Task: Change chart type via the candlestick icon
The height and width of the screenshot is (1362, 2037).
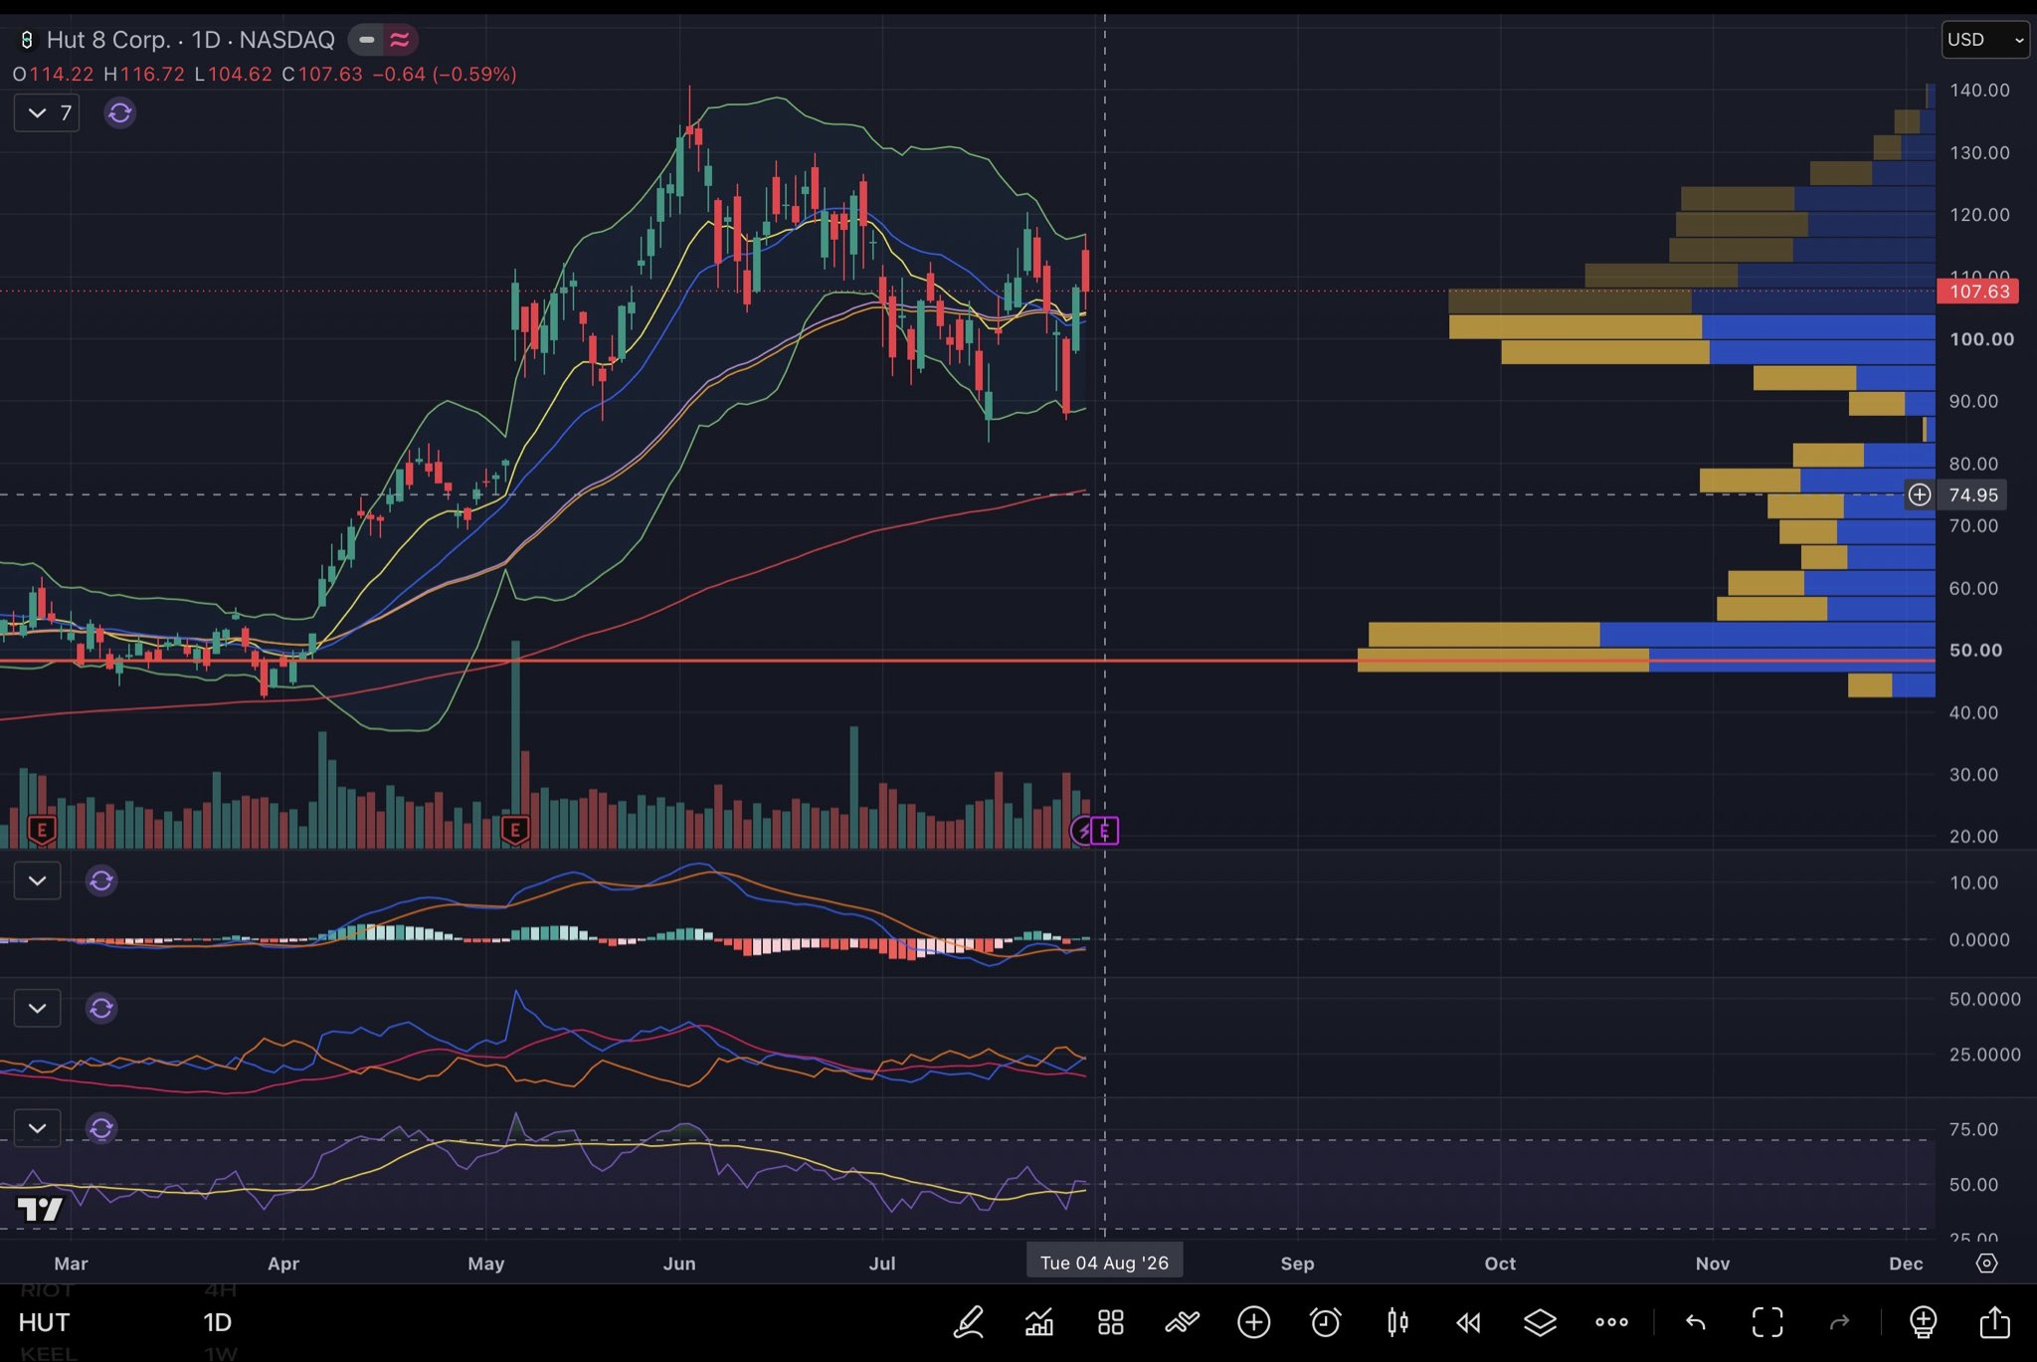Action: coord(1397,1322)
